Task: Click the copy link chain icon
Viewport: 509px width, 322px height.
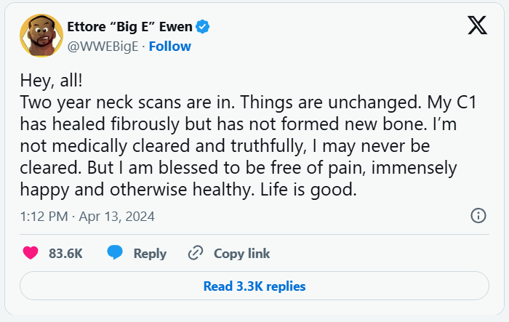Action: (195, 254)
